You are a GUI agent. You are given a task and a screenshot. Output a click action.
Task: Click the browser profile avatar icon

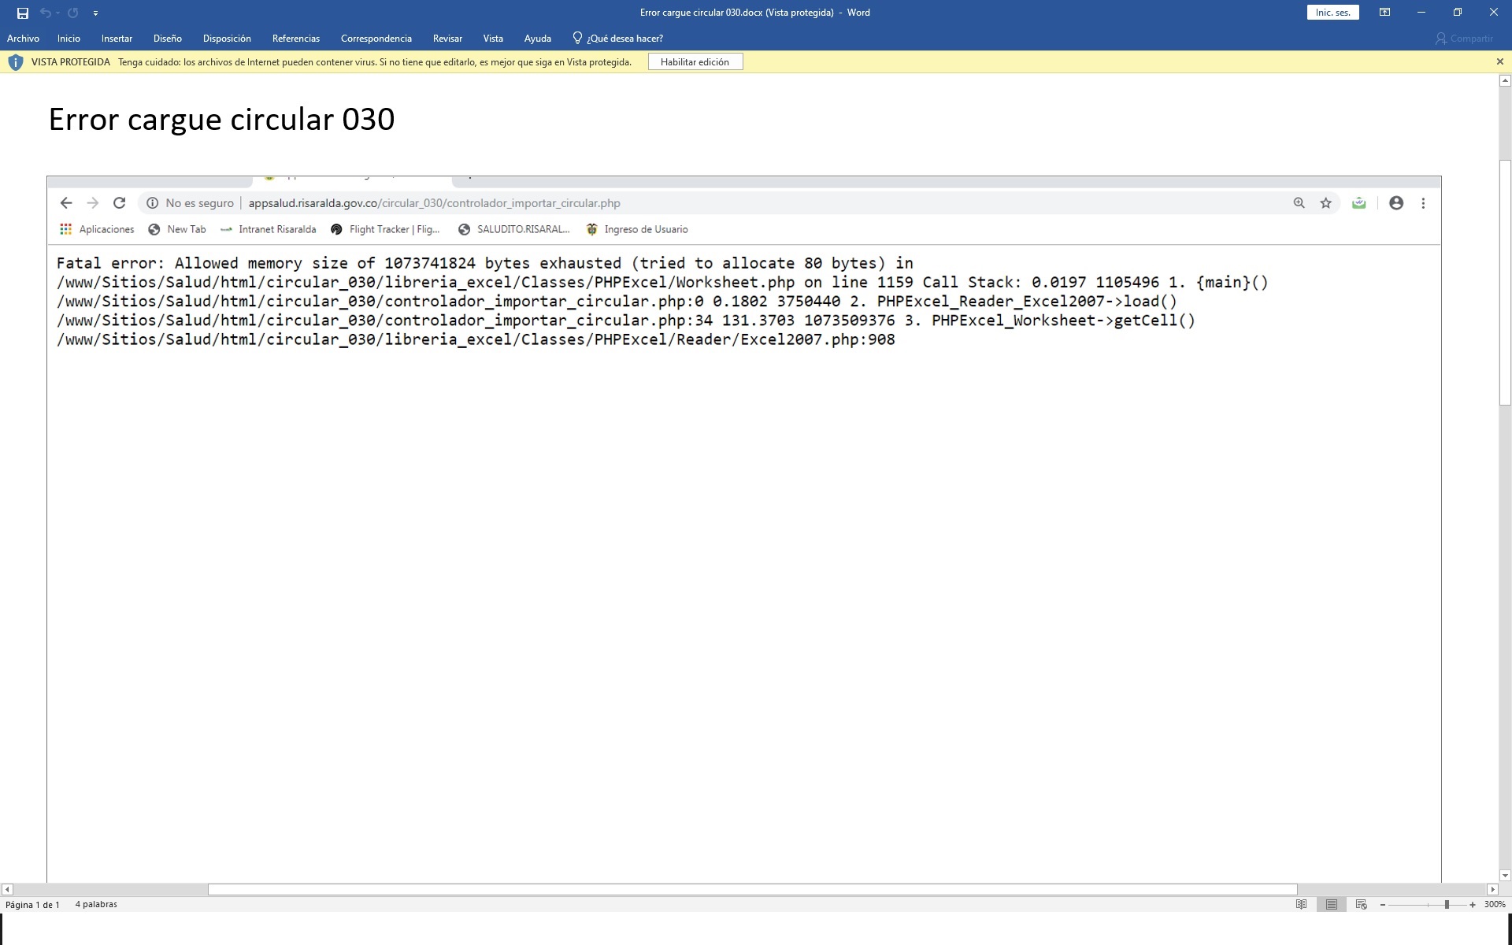pyautogui.click(x=1396, y=203)
